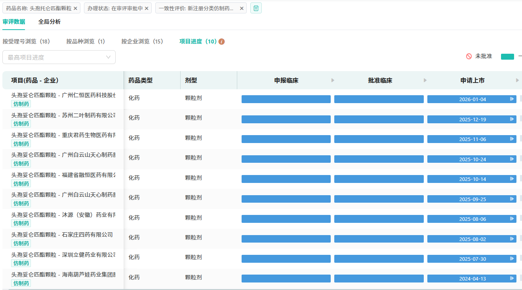
Task: Click the red 未批准 legend icon
Action: pyautogui.click(x=469, y=56)
